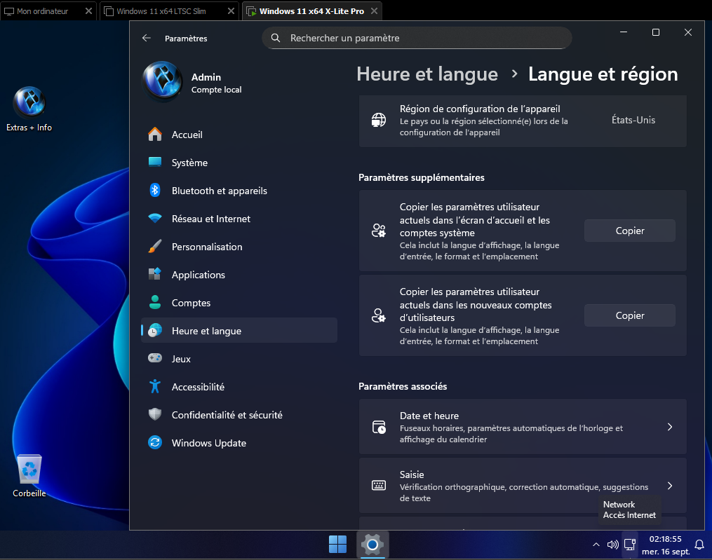The width and height of the screenshot is (712, 560).
Task: Copy settings to écran d'accueil button
Action: (x=629, y=231)
